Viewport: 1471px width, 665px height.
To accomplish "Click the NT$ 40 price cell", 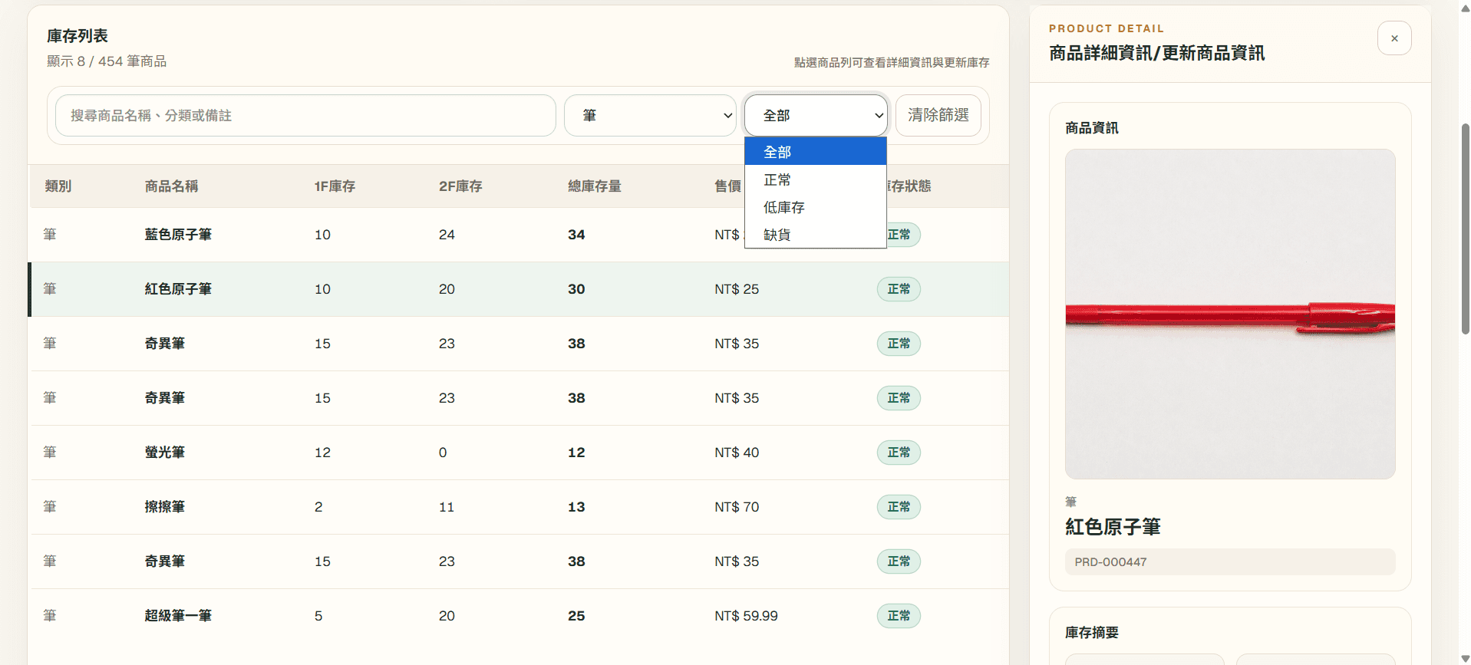I will click(x=737, y=453).
